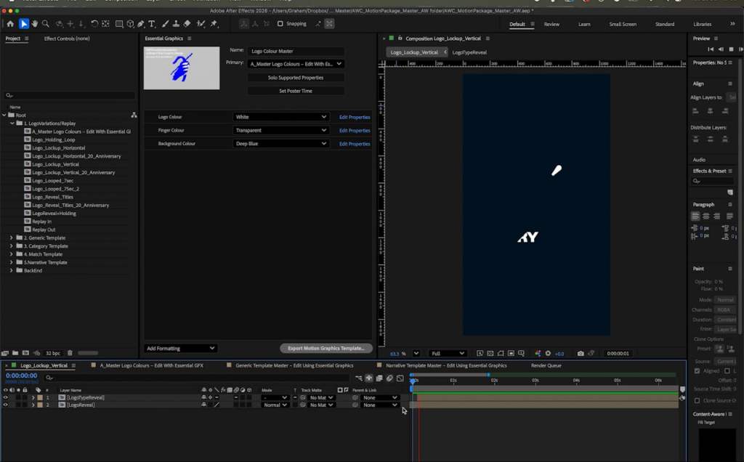This screenshot has height=462, width=744.
Task: Click Solo Supported Properties button
Action: (x=296, y=77)
